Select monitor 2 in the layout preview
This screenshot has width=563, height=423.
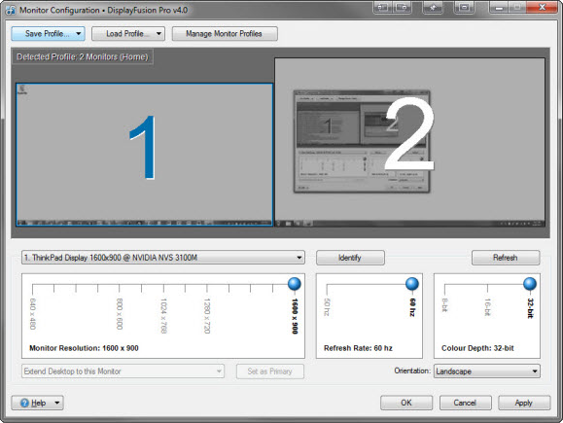click(410, 142)
